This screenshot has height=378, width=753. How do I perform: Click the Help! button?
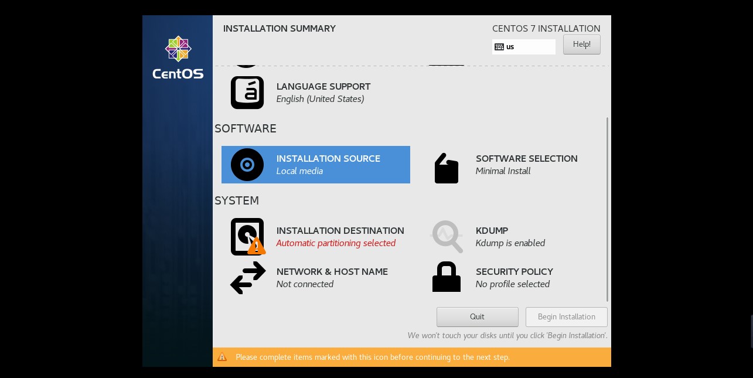pyautogui.click(x=582, y=45)
